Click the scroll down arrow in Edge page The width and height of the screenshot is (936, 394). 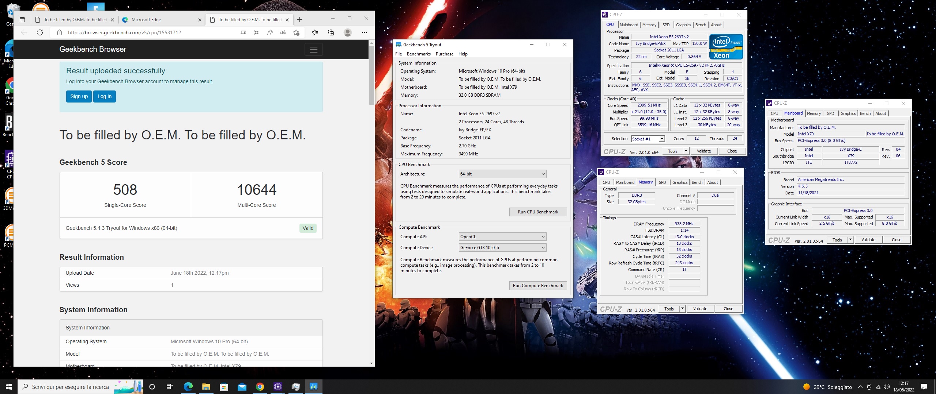(371, 363)
